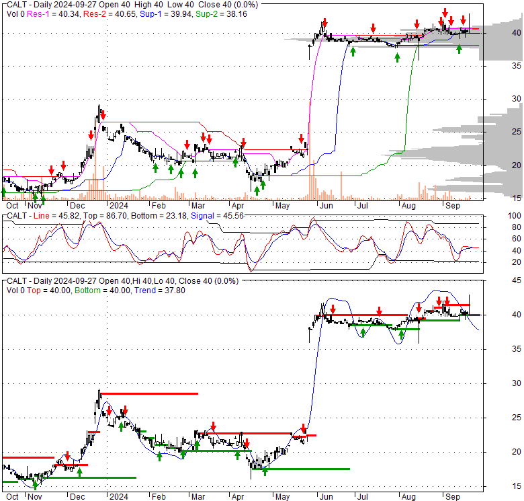Image resolution: width=524 pixels, height=501 pixels.
Task: Click the Res-2 = 40.65 legend value
Action: (x=110, y=14)
